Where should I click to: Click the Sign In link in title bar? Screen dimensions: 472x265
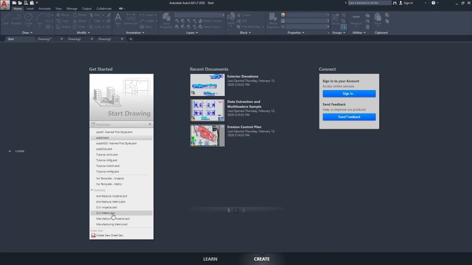pyautogui.click(x=408, y=3)
